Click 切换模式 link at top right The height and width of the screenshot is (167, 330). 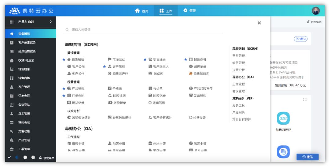click(x=314, y=22)
